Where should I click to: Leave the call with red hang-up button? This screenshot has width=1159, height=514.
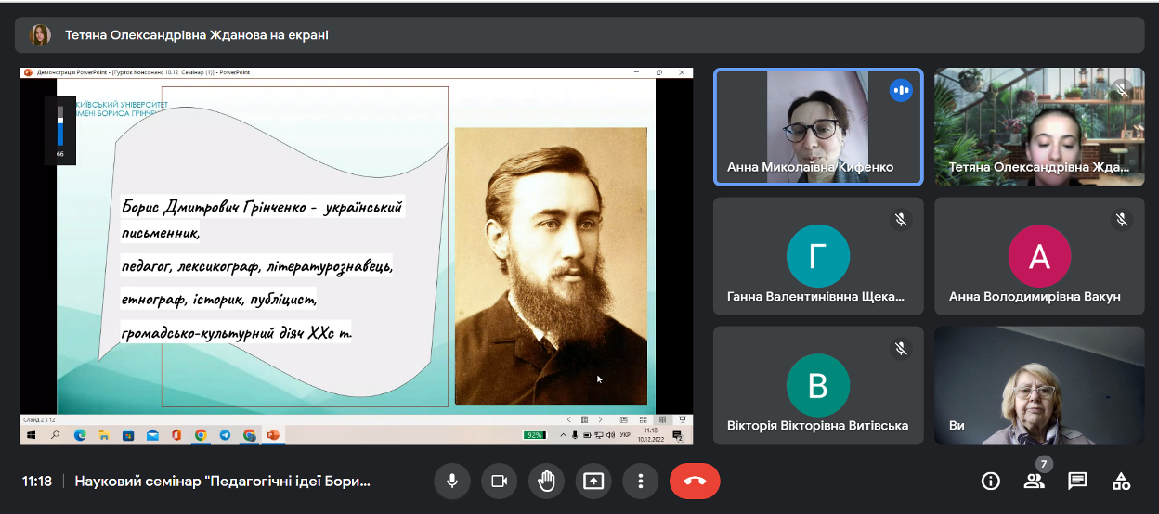694,481
